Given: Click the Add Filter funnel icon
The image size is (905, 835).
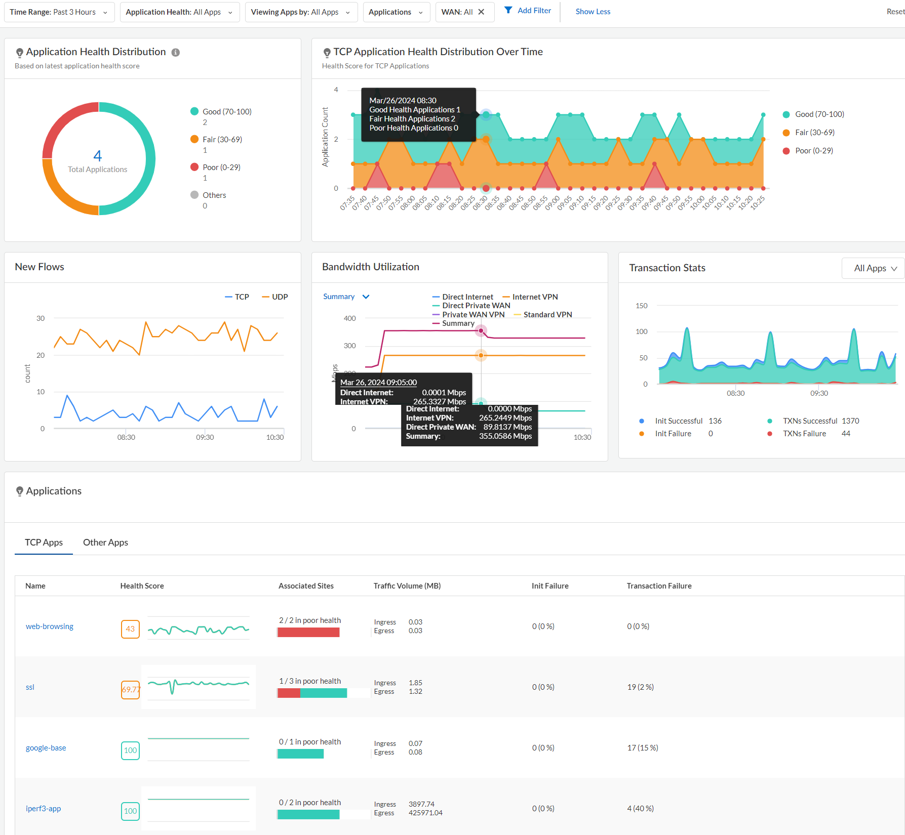Looking at the screenshot, I should tap(508, 11).
